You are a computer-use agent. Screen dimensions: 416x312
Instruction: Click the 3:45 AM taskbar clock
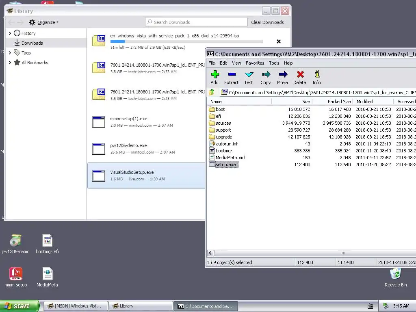click(401, 306)
